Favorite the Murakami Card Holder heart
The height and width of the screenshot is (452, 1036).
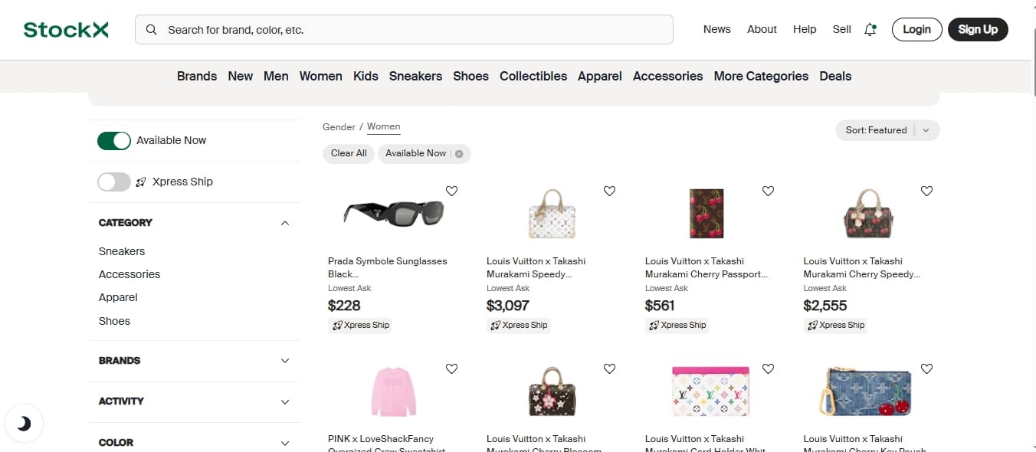point(768,368)
